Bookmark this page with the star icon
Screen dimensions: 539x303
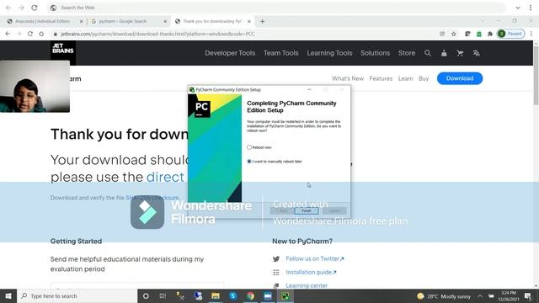point(454,34)
